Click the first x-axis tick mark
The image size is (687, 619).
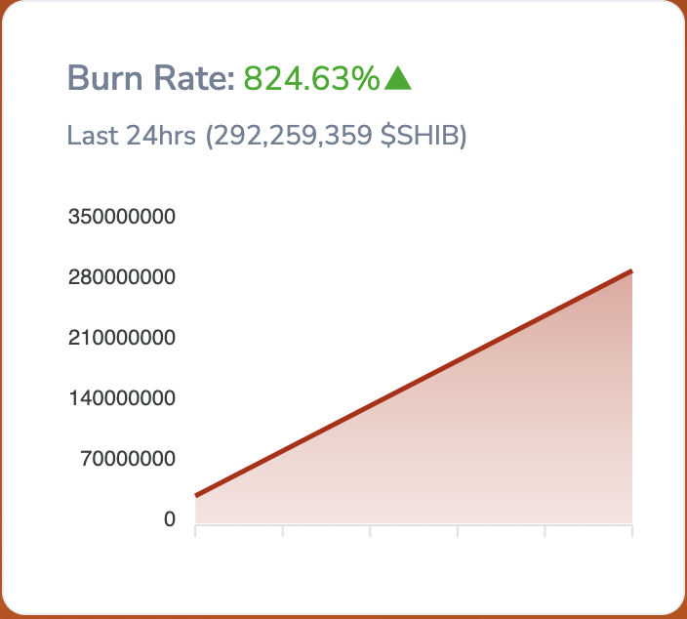[x=196, y=530]
